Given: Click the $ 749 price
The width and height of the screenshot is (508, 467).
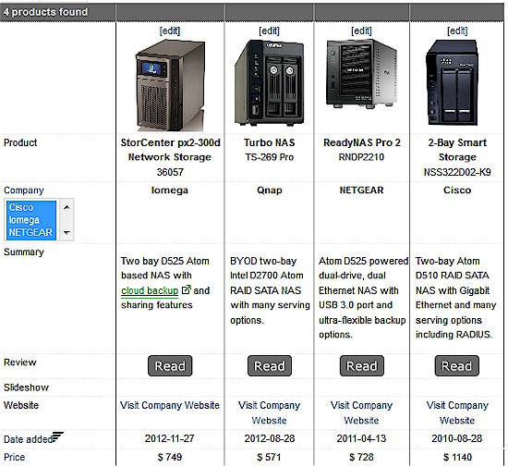Looking at the screenshot, I should (x=170, y=457).
